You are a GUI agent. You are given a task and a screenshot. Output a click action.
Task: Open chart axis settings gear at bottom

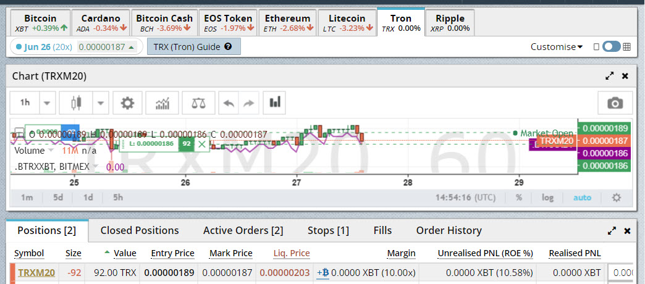click(616, 198)
